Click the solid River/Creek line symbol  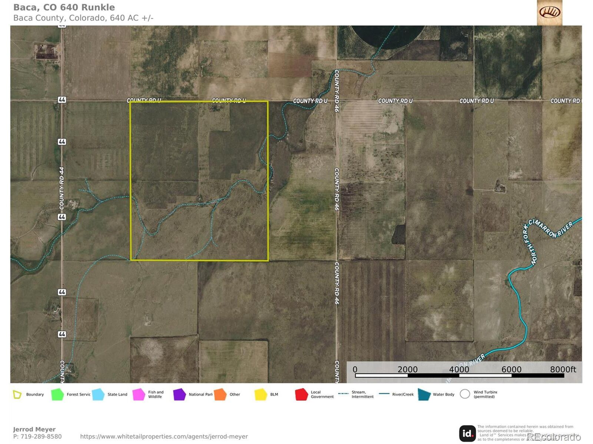pyautogui.click(x=384, y=394)
